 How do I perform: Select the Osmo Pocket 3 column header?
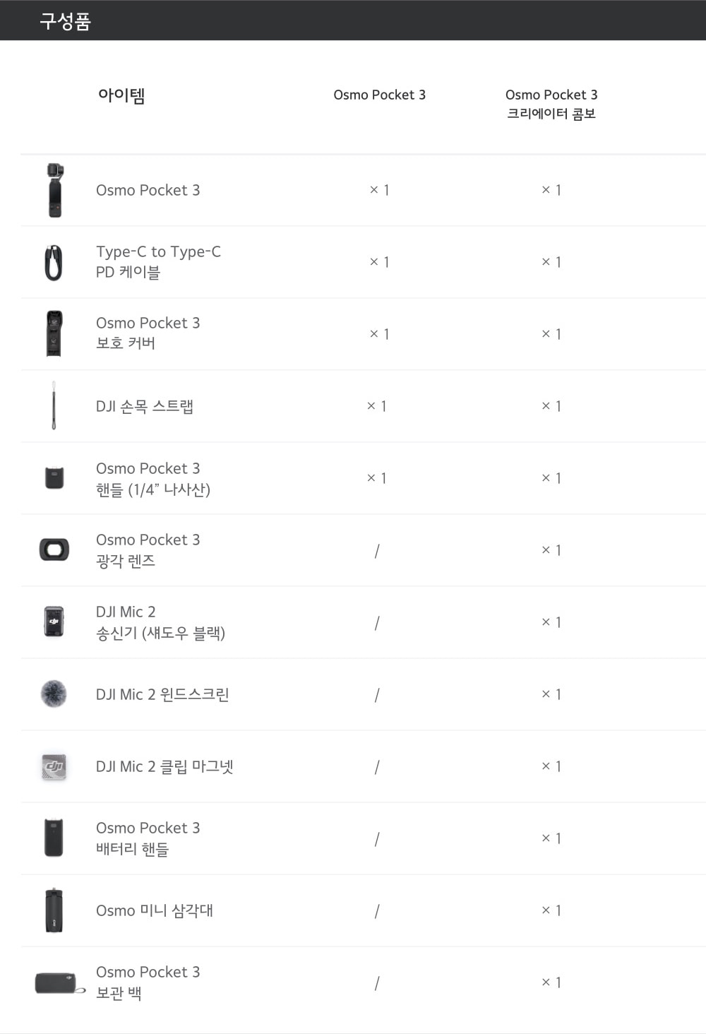click(x=379, y=95)
